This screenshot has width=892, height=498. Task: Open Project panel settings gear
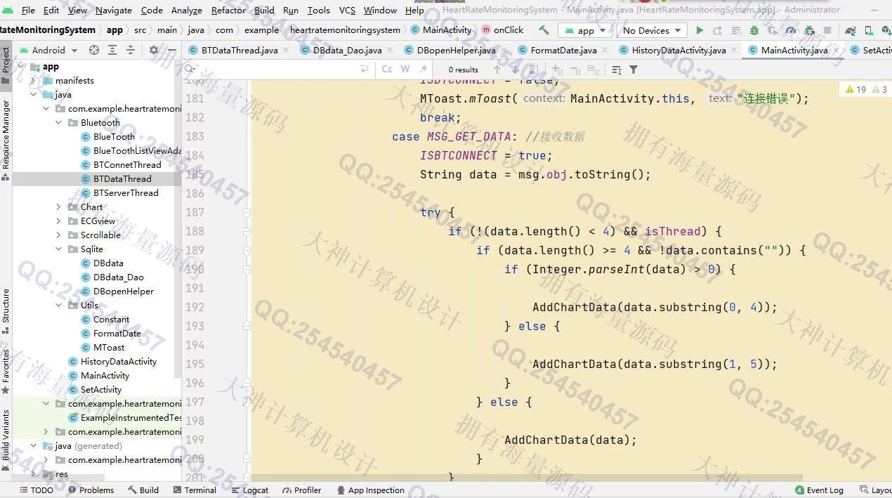[154, 50]
